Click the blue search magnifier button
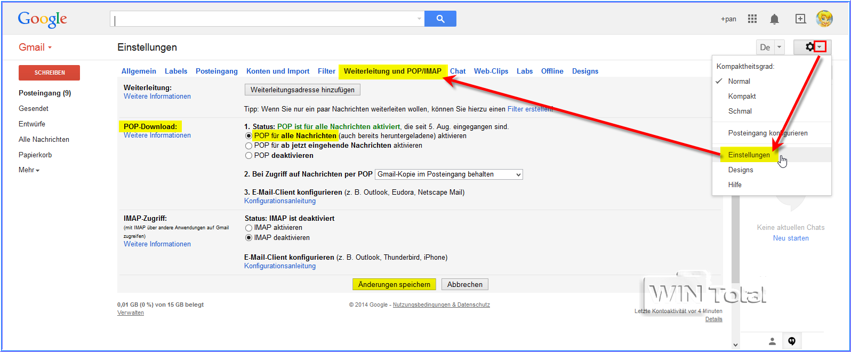 point(440,19)
